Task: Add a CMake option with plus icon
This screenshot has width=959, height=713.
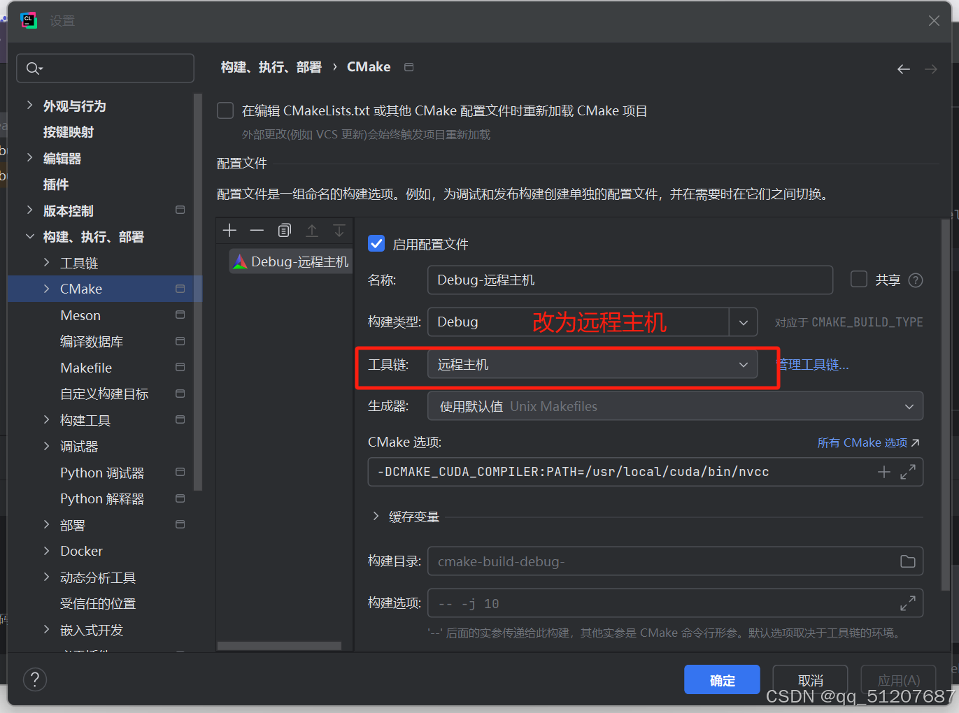Action: [884, 473]
